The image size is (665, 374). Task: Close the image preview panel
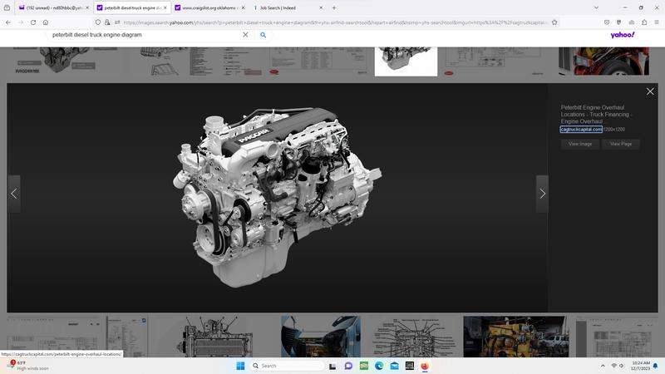[650, 91]
